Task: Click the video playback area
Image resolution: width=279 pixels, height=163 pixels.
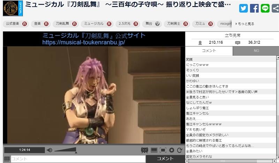Action: [94, 95]
